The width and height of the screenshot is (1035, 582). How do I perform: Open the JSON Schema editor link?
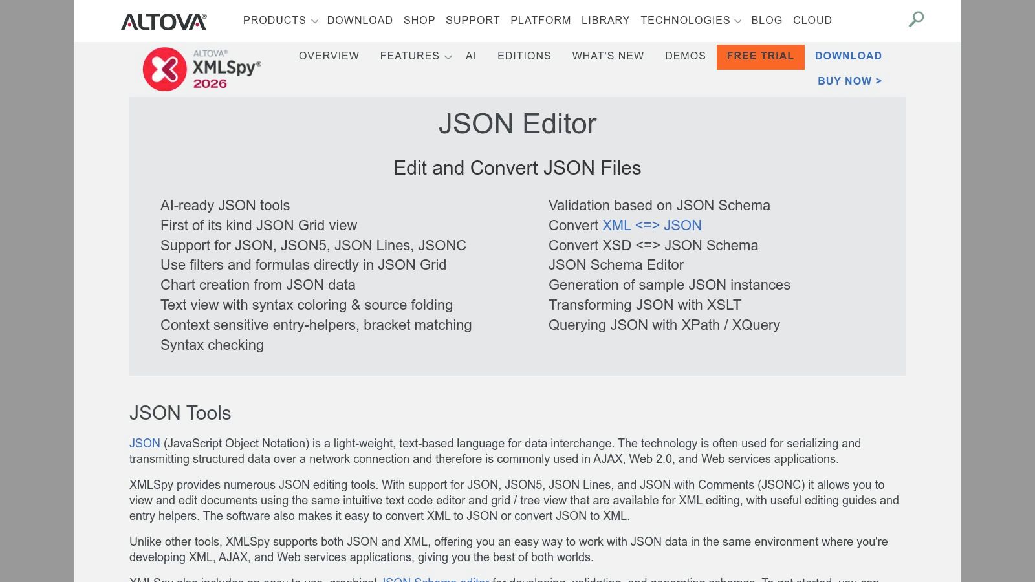click(434, 579)
